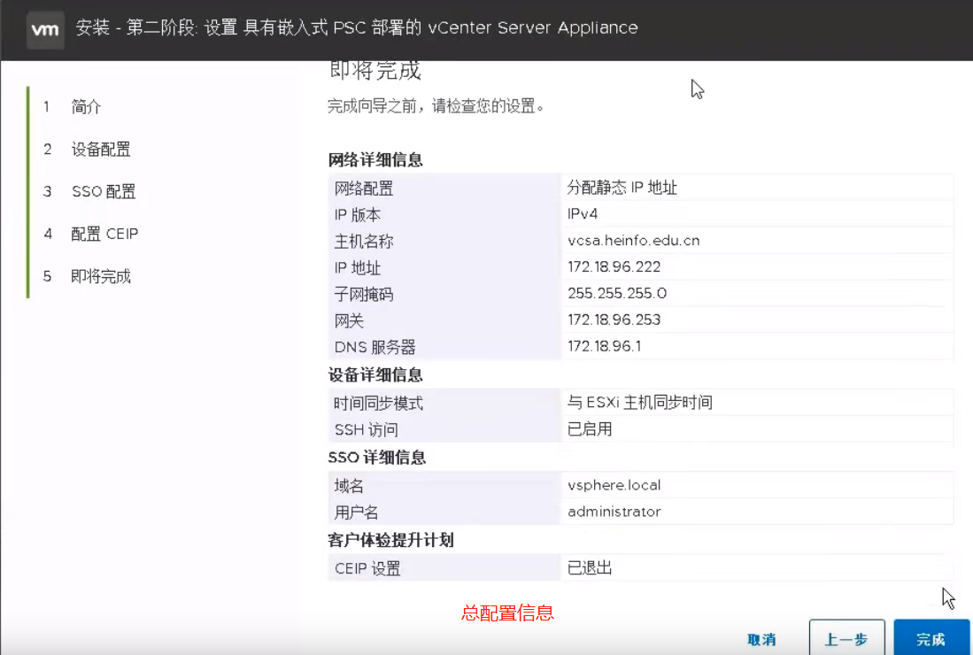Select 分配静态 IP 地址 value

click(622, 188)
